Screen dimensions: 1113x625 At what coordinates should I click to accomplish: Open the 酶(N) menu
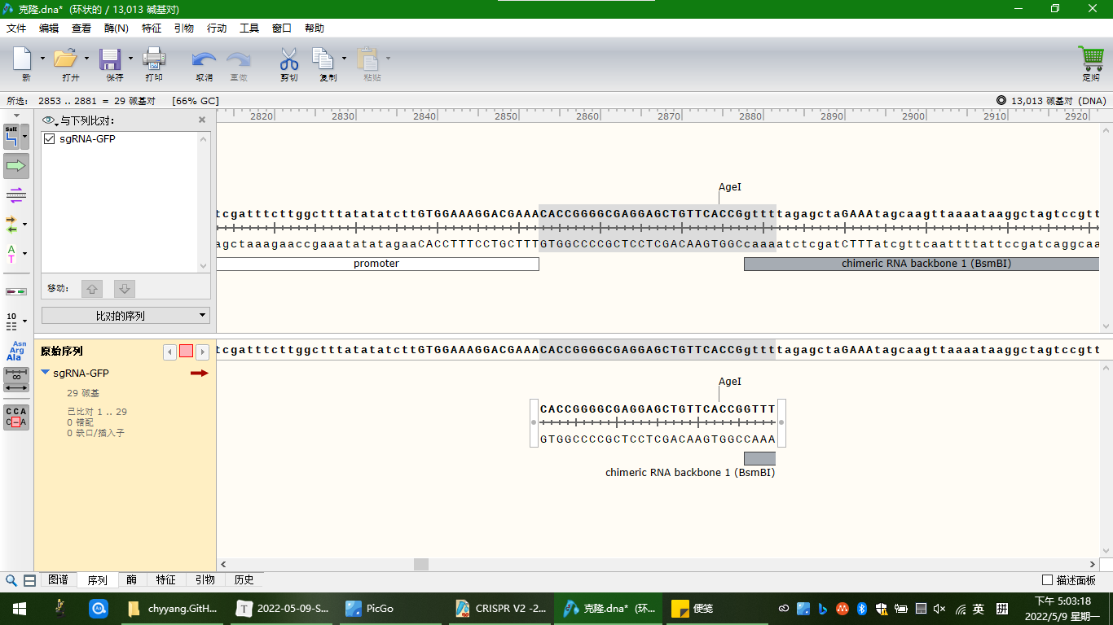tap(117, 28)
